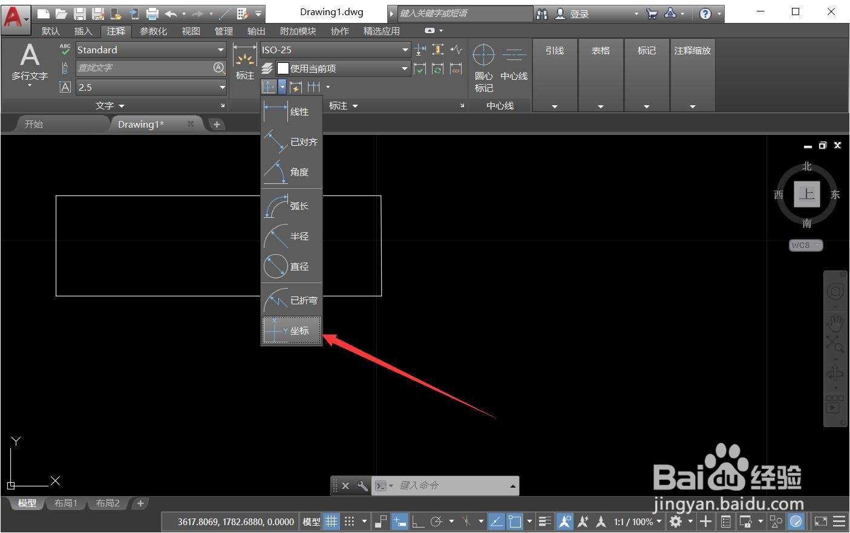Toggle dynamic input in status bar
The height and width of the screenshot is (533, 850).
400,521
